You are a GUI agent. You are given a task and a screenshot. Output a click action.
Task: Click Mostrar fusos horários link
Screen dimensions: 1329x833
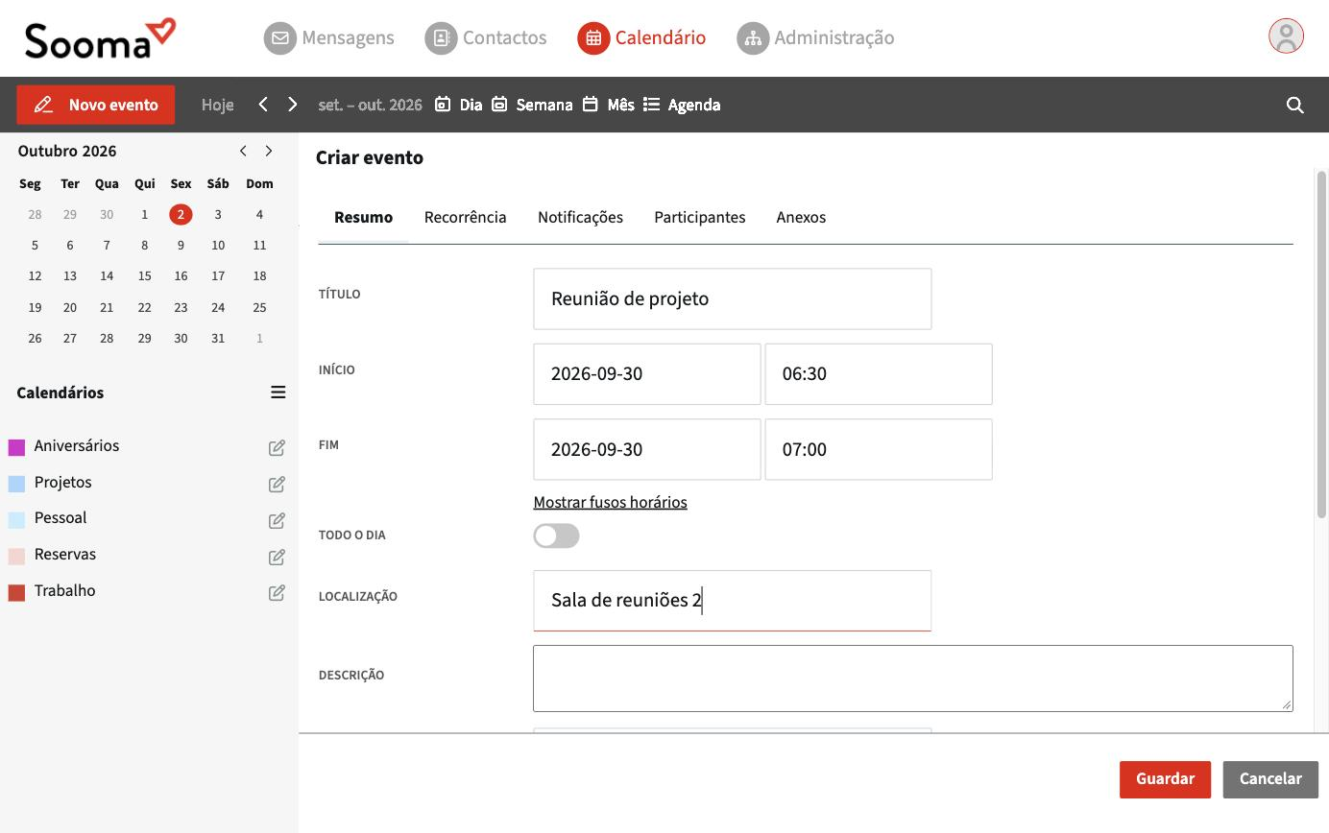pos(610,502)
